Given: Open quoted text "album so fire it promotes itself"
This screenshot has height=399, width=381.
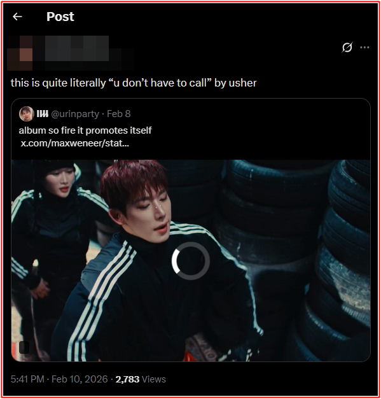Looking at the screenshot, I should click(x=85, y=130).
